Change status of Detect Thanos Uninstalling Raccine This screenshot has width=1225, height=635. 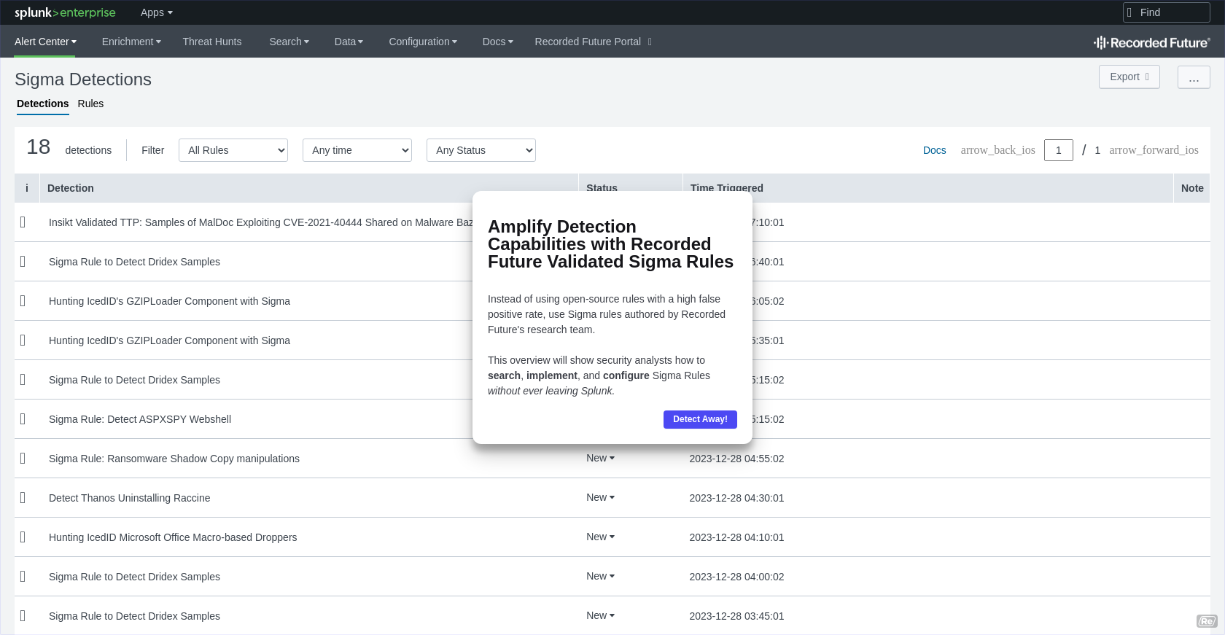point(600,497)
